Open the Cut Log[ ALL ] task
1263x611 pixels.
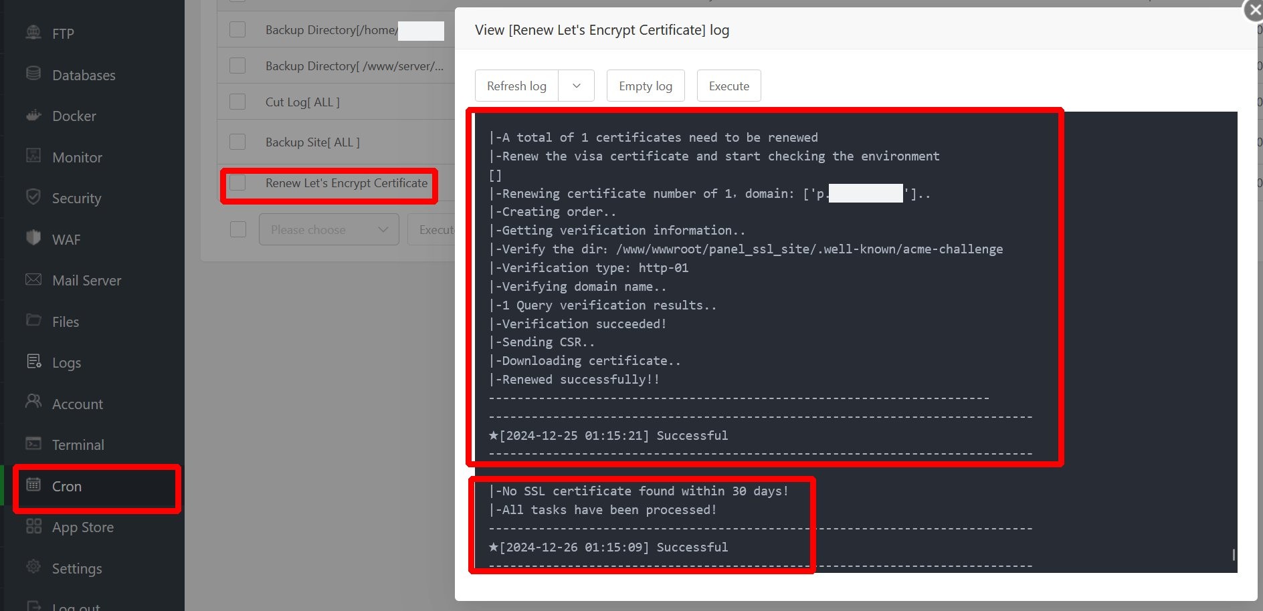point(302,102)
